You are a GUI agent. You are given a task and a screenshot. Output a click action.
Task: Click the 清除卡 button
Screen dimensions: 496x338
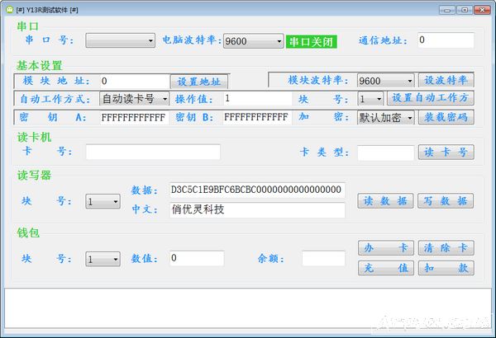coord(446,248)
